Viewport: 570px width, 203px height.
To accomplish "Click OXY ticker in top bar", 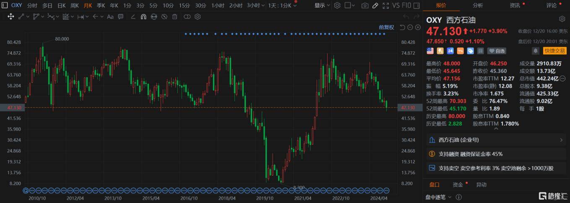I will tap(16, 5).
